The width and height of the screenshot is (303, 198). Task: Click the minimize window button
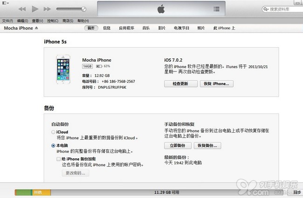(298, 2)
